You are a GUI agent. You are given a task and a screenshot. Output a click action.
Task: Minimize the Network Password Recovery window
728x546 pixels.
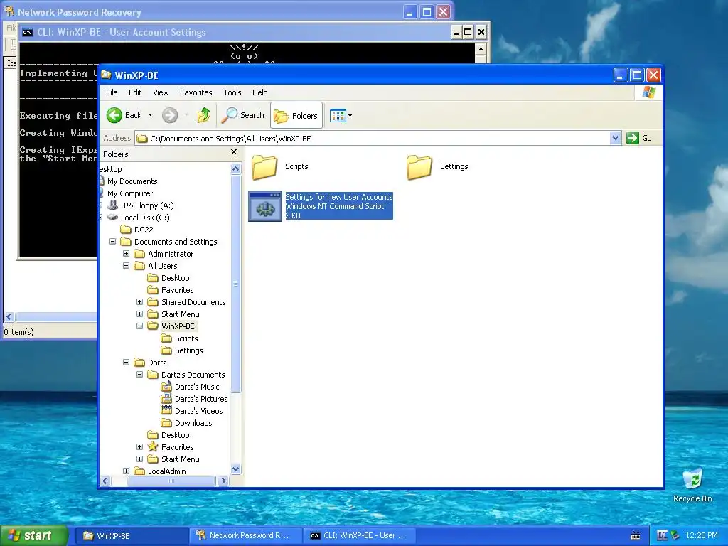409,12
